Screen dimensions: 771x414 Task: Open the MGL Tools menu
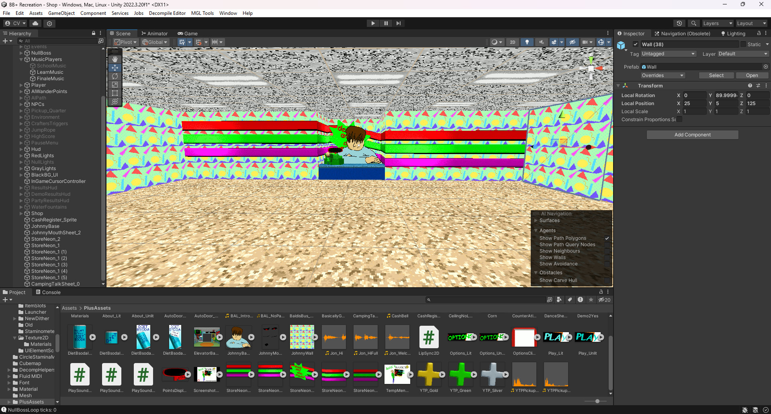pyautogui.click(x=202, y=13)
